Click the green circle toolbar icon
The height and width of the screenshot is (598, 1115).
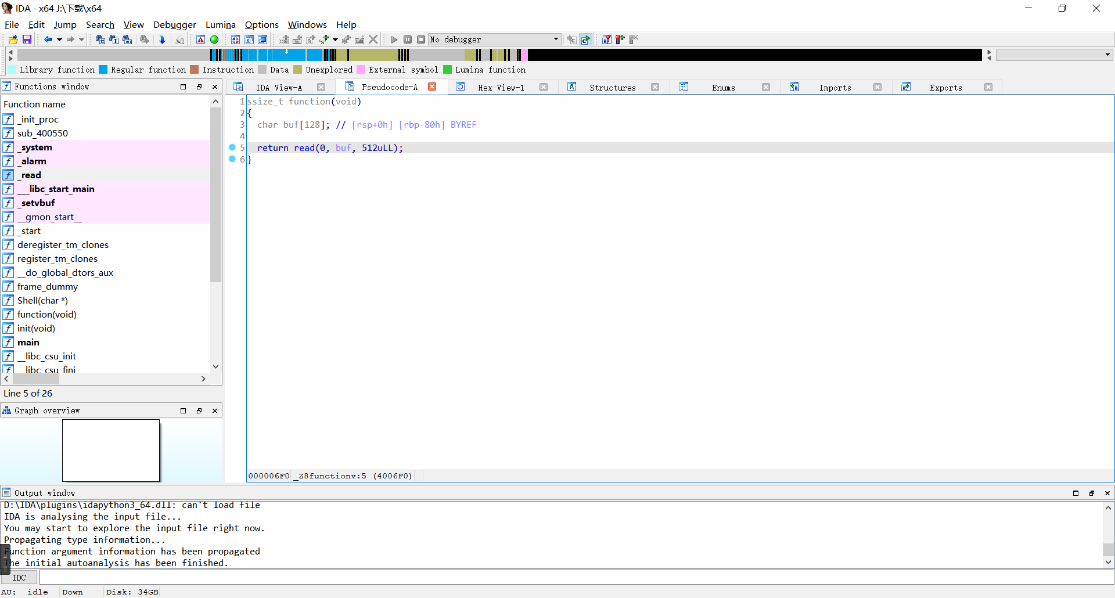click(214, 39)
